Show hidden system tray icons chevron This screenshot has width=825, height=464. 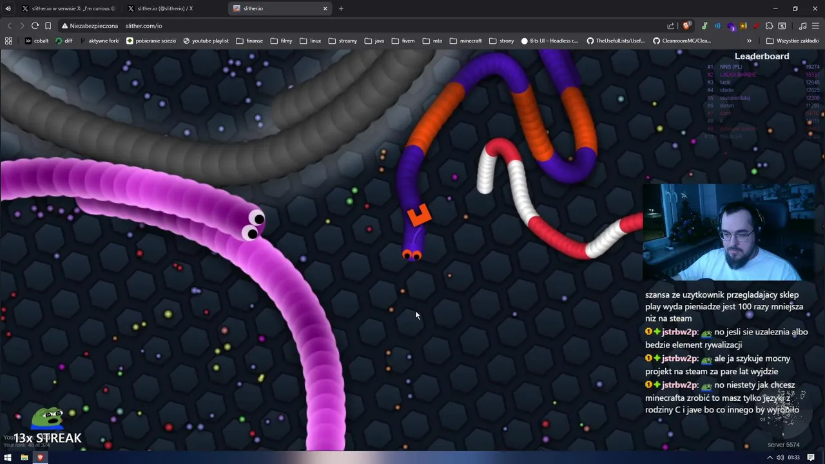[770, 458]
